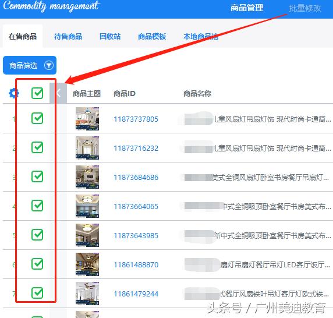Toggle the select-all header checkbox
Screen dimensions: 333x318
pyautogui.click(x=37, y=93)
